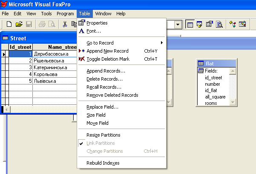Select the Львівська cell

coord(55,81)
